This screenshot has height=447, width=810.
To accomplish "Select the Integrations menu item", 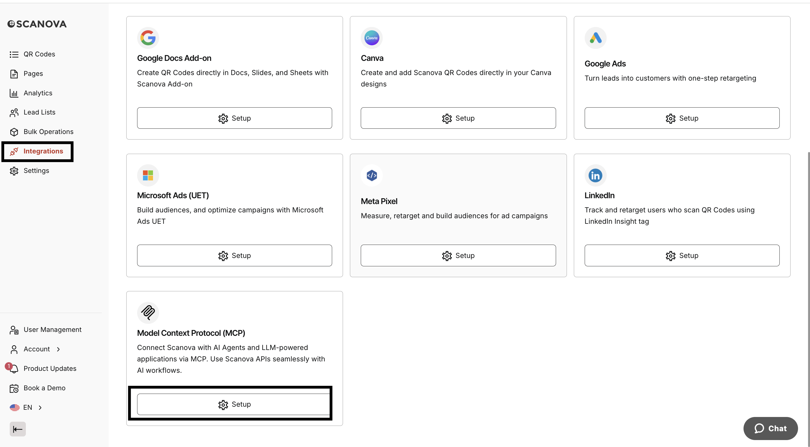I will tap(43, 151).
